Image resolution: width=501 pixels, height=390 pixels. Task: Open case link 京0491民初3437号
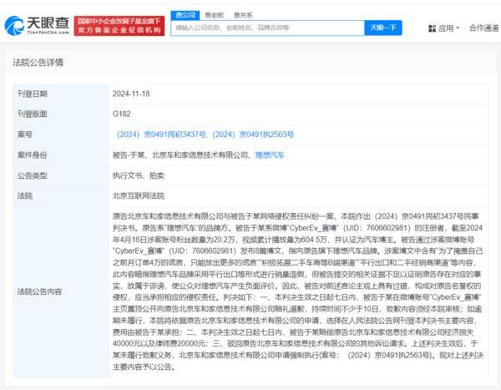point(161,134)
